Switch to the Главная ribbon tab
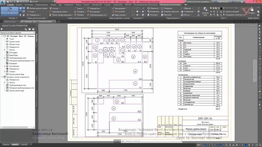Viewport: 262px width, 147px height. pyautogui.click(x=10, y=5)
